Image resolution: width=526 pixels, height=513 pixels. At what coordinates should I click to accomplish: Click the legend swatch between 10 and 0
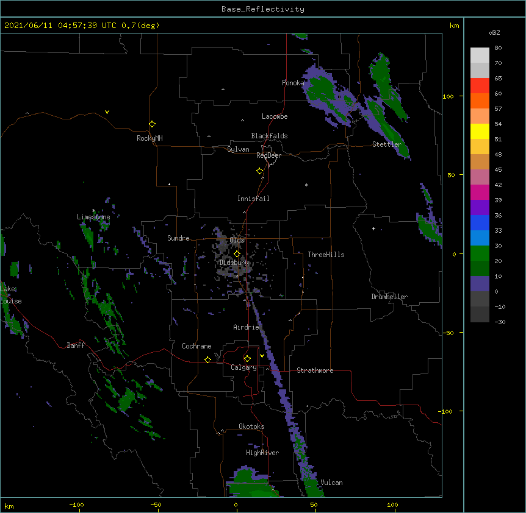[x=480, y=284]
